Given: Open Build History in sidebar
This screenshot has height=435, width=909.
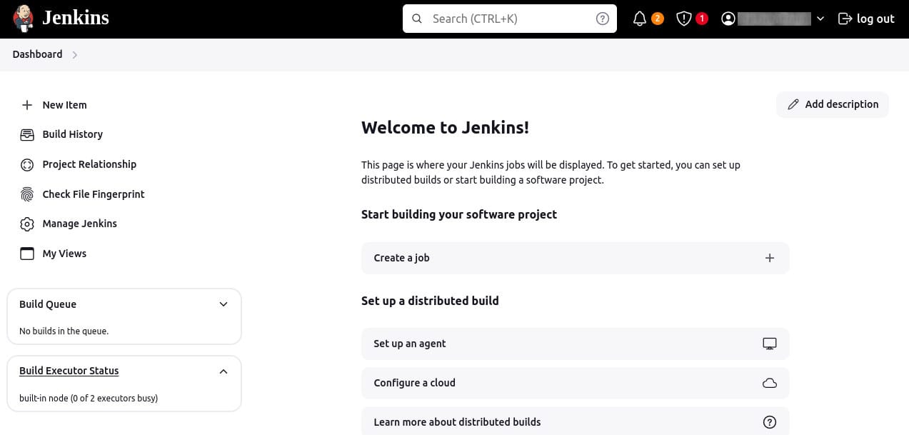Looking at the screenshot, I should (72, 134).
